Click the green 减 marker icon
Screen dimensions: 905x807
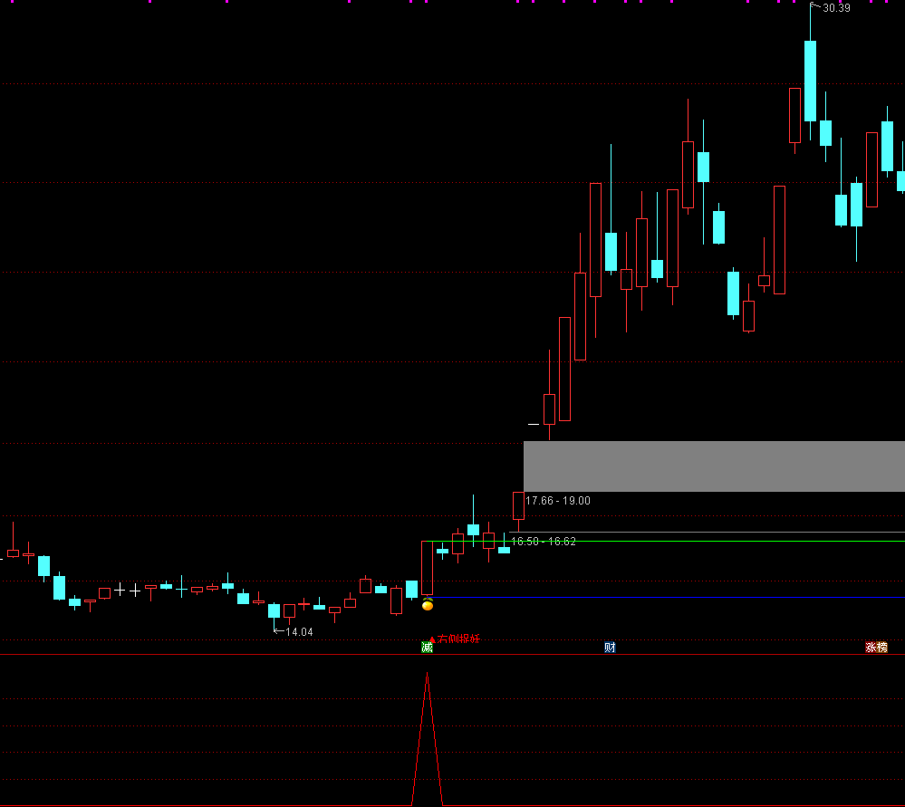[427, 647]
